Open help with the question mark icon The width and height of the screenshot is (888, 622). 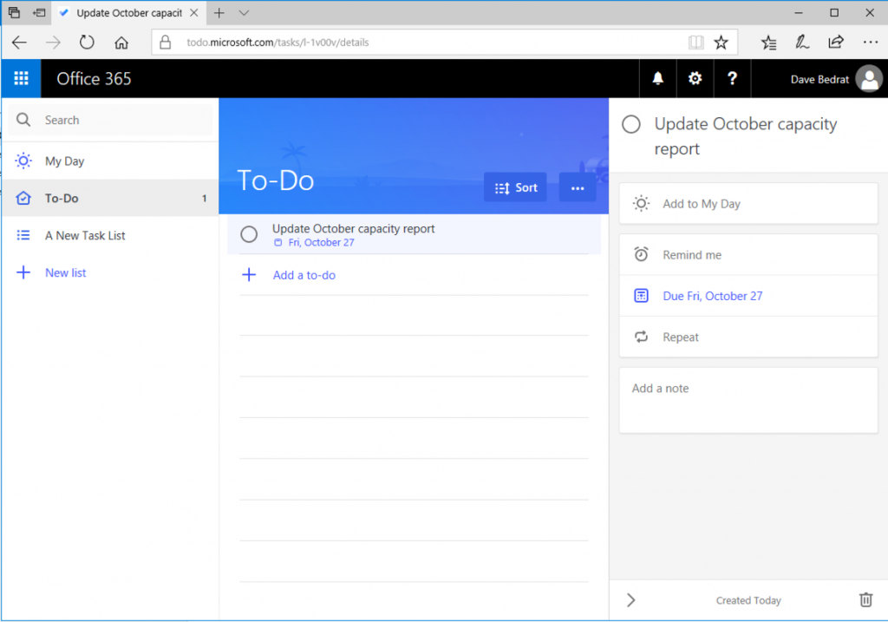tap(732, 78)
